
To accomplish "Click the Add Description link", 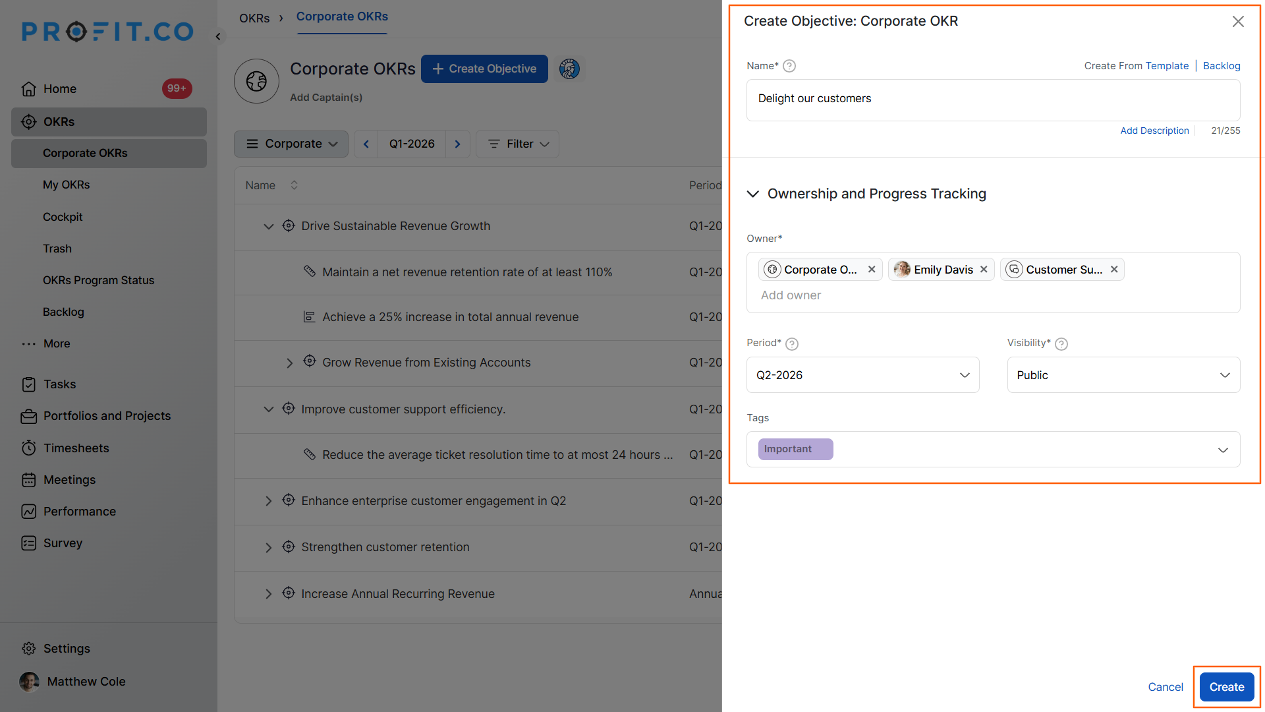I will click(x=1154, y=131).
